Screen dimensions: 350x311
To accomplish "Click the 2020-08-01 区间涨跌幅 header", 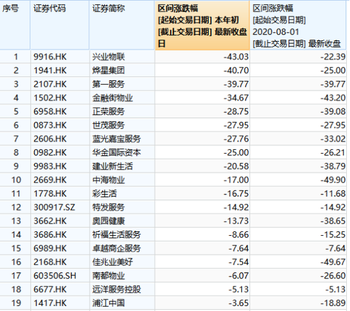I will click(x=298, y=25).
